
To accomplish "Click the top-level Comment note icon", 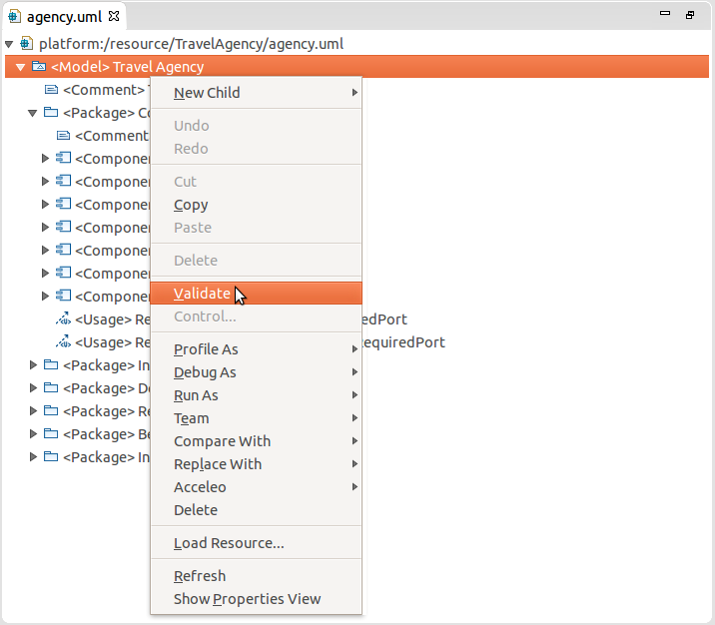I will [x=51, y=89].
